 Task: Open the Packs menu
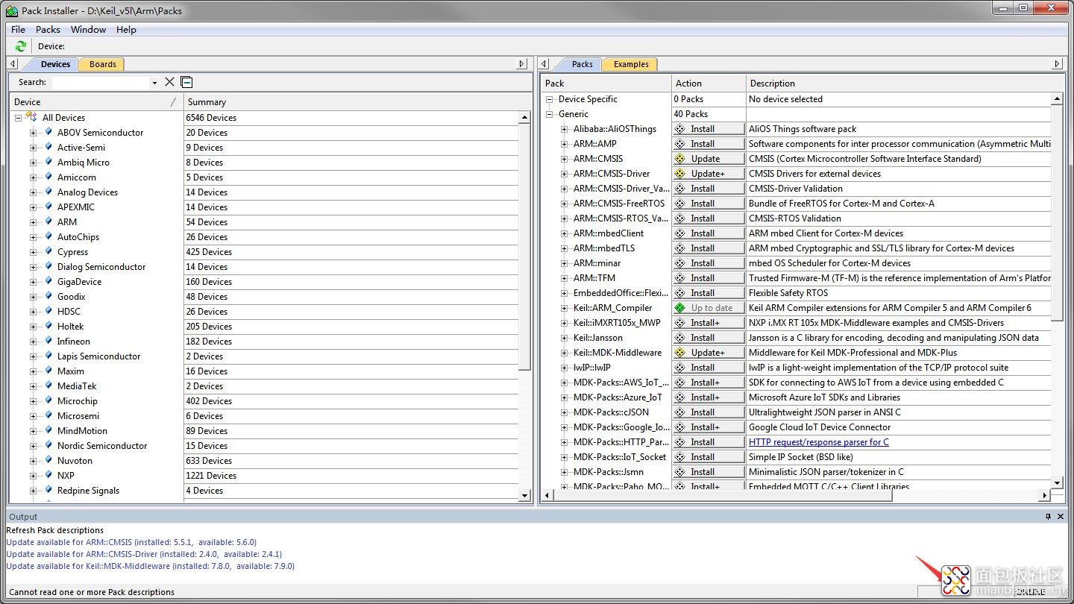pos(48,30)
